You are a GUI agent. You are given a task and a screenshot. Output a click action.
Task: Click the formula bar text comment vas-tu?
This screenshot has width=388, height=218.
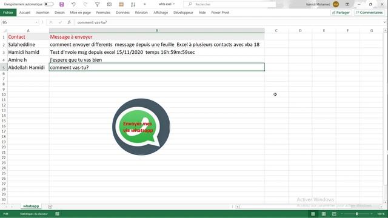[x=92, y=22]
